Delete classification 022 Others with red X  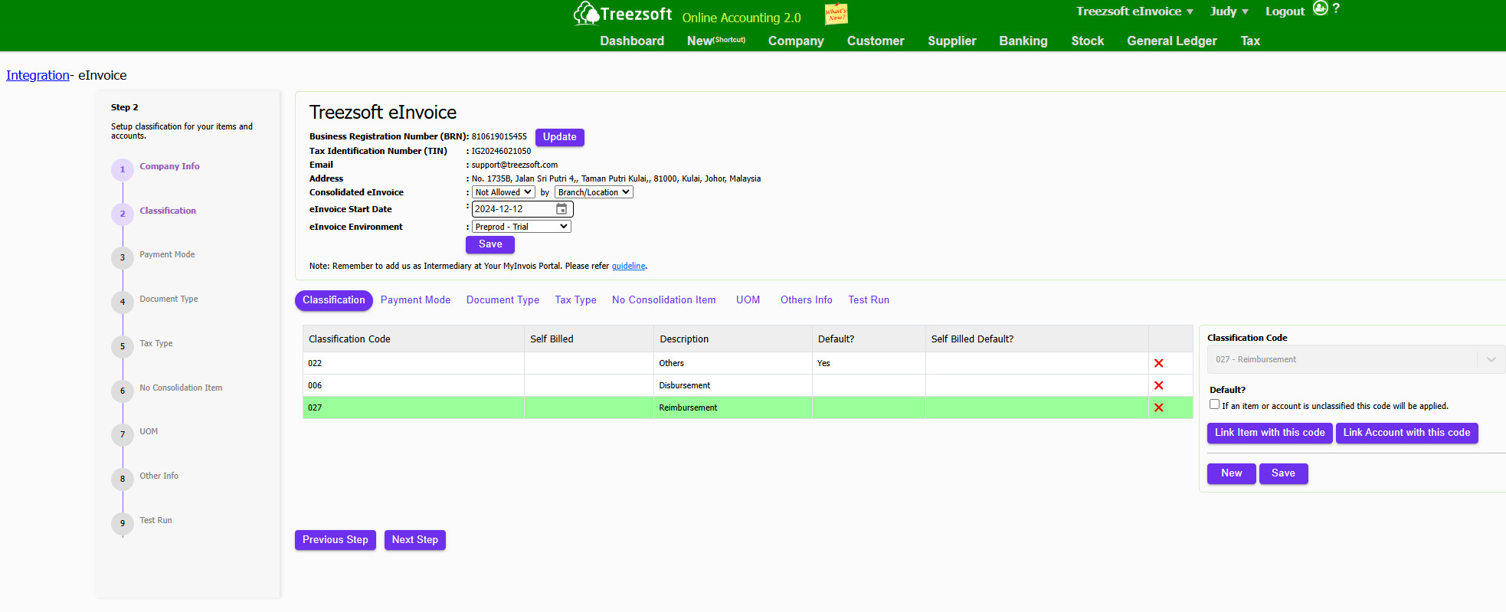(x=1158, y=363)
